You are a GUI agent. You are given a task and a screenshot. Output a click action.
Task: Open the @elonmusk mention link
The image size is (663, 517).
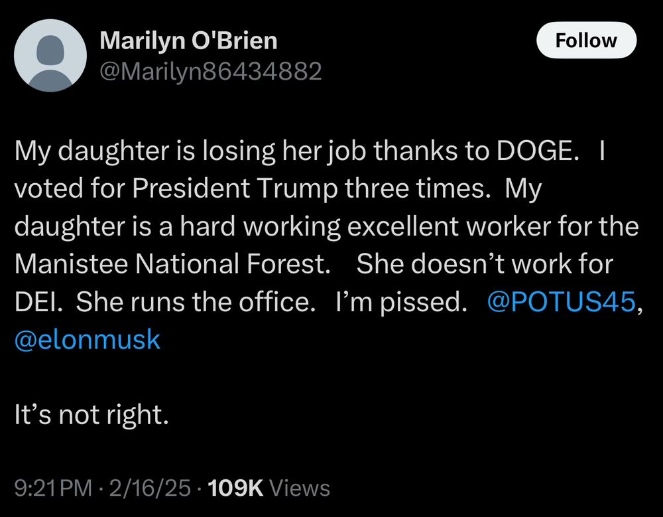(87, 339)
